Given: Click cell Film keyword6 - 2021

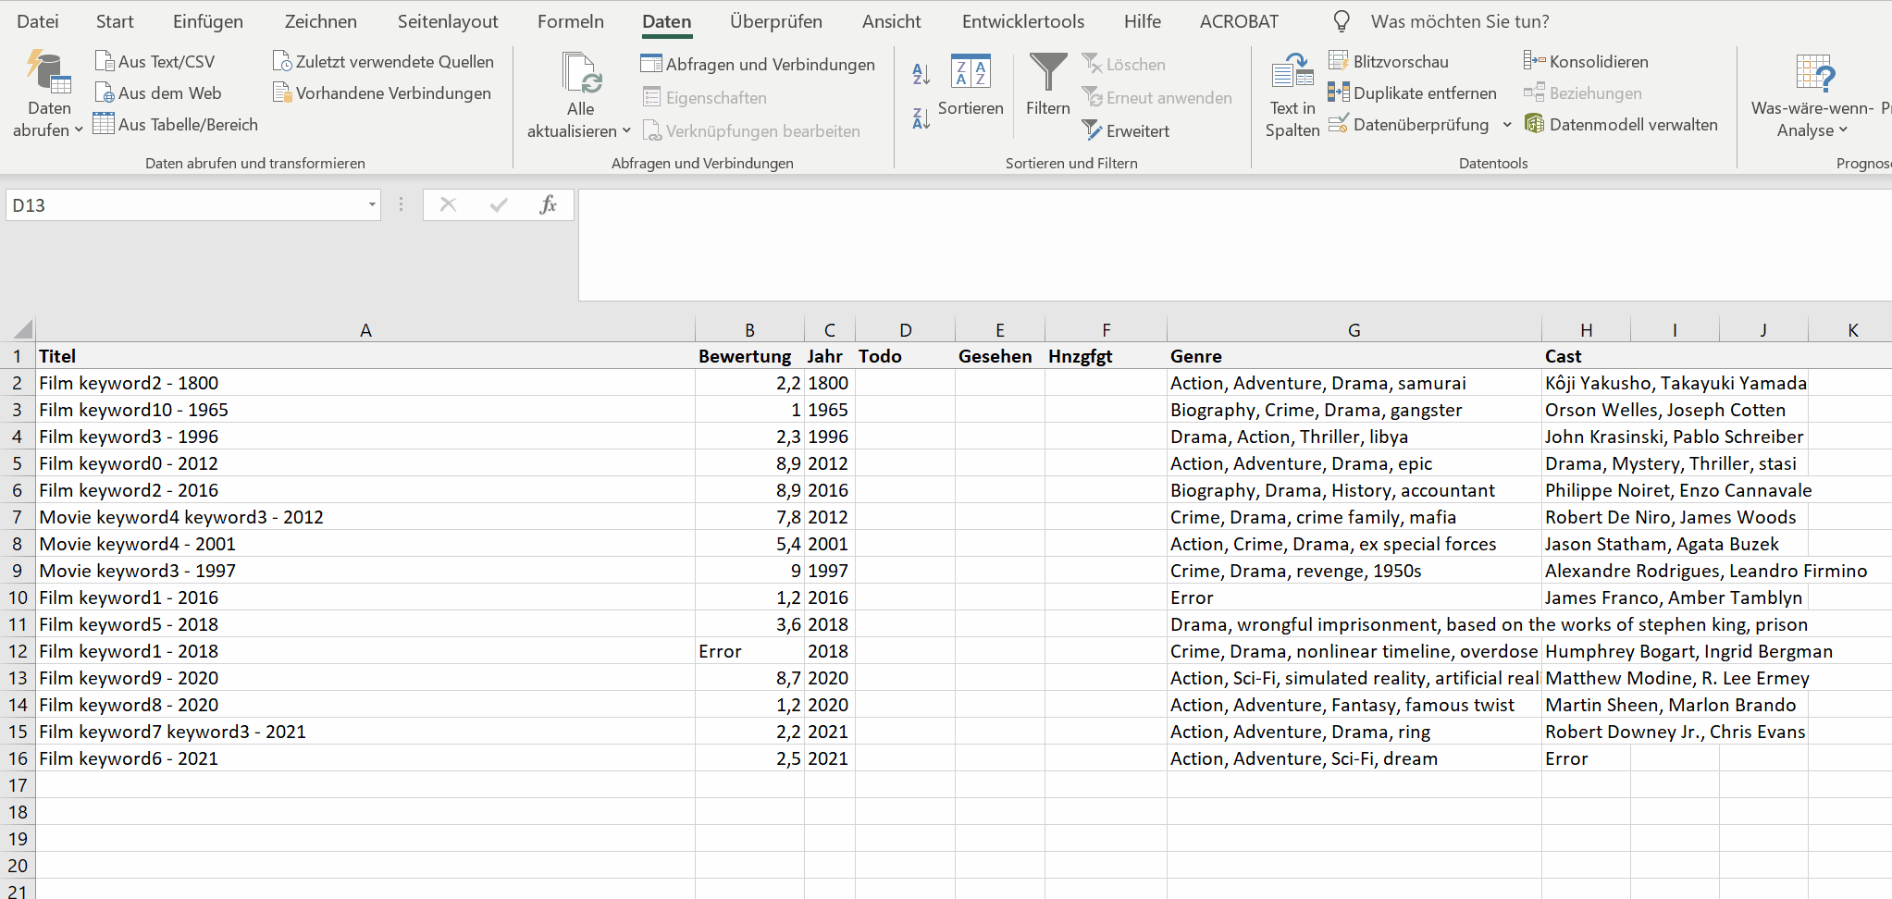Looking at the screenshot, I should (x=365, y=758).
